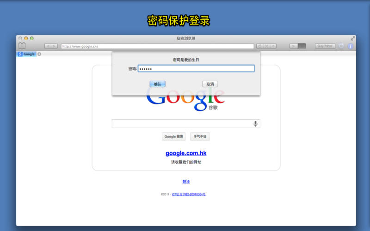Click into the password field
Image resolution: width=370 pixels, height=231 pixels.
tap(196, 68)
